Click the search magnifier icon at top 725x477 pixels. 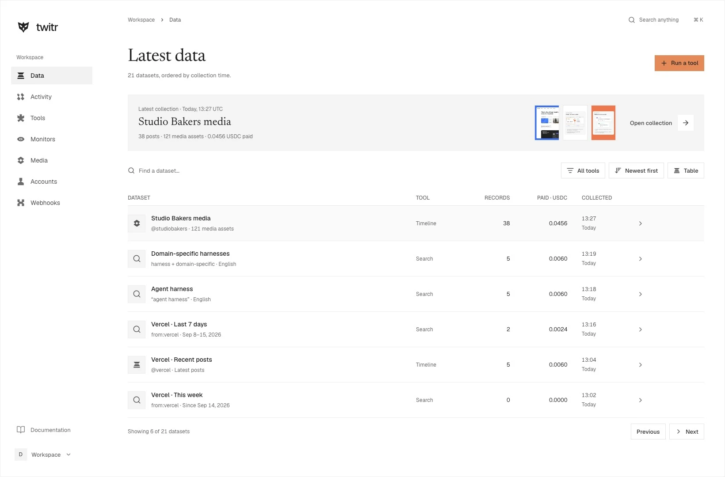[632, 20]
